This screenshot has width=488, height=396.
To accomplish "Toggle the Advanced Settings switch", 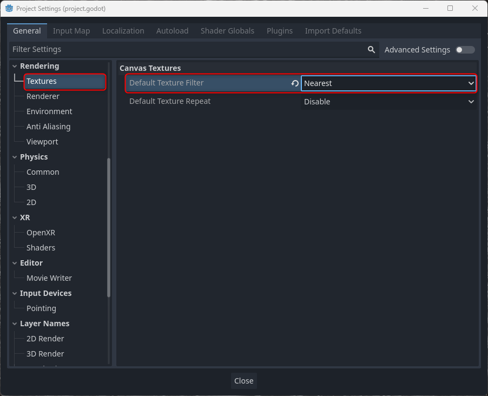I will (x=465, y=50).
